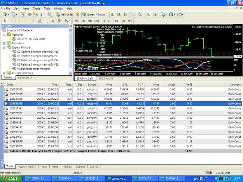
Task: Select the gbpjpym order 138594272 row
Action: coord(123,127)
